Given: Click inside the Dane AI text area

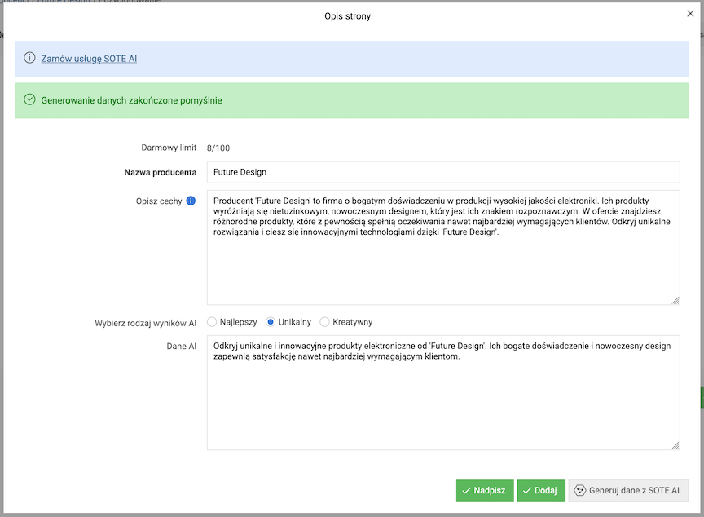Looking at the screenshot, I should (x=443, y=392).
